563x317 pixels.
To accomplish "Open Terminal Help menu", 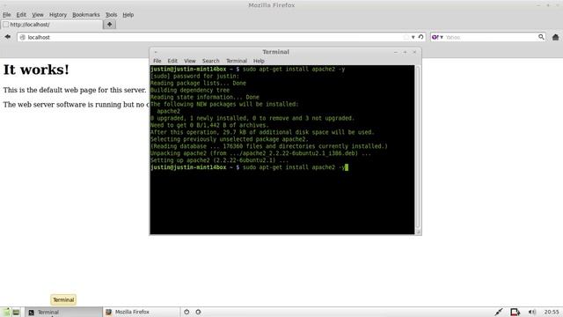I will (259, 61).
